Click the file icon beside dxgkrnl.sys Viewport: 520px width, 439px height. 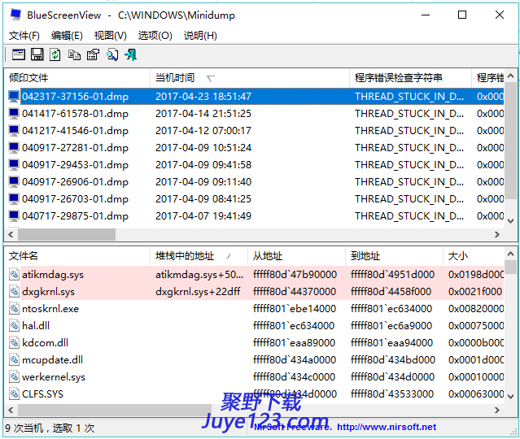(14, 292)
